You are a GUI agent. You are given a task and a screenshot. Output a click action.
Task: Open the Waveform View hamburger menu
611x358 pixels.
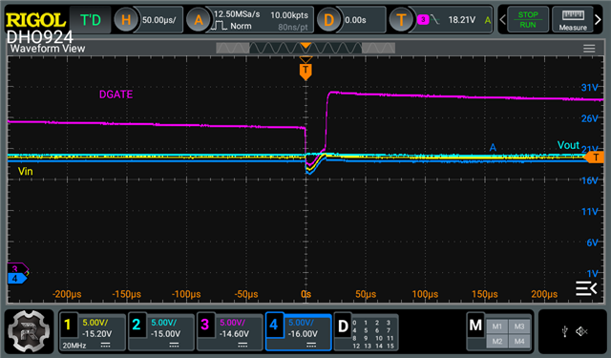589,49
